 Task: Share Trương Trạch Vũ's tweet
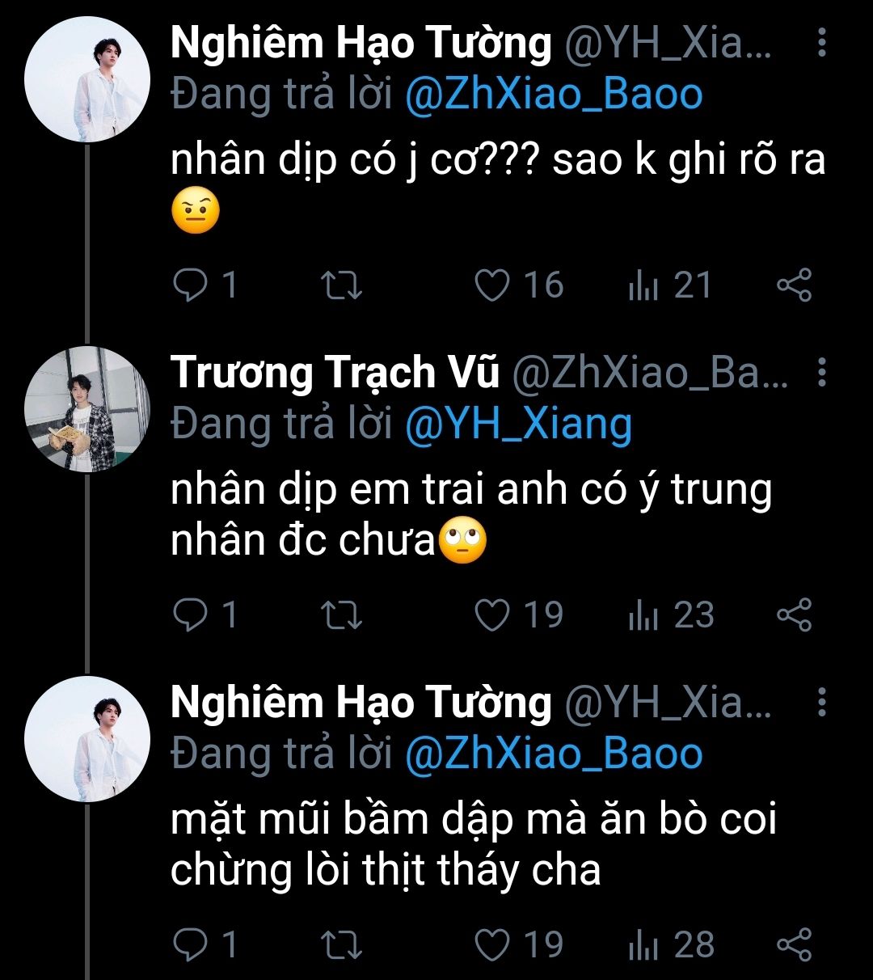tap(794, 615)
